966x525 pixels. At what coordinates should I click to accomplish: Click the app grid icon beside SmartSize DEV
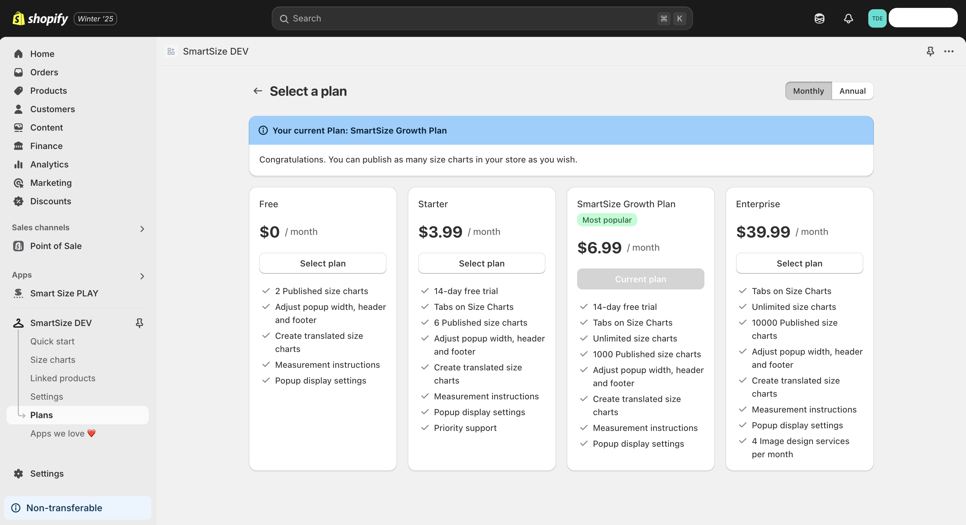[x=171, y=51]
